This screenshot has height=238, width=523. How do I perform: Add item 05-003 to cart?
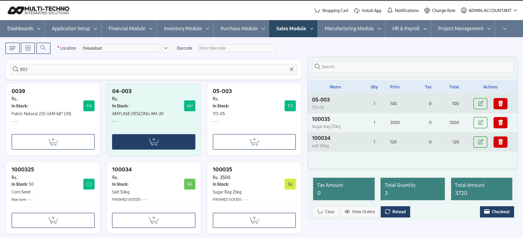[x=254, y=142]
